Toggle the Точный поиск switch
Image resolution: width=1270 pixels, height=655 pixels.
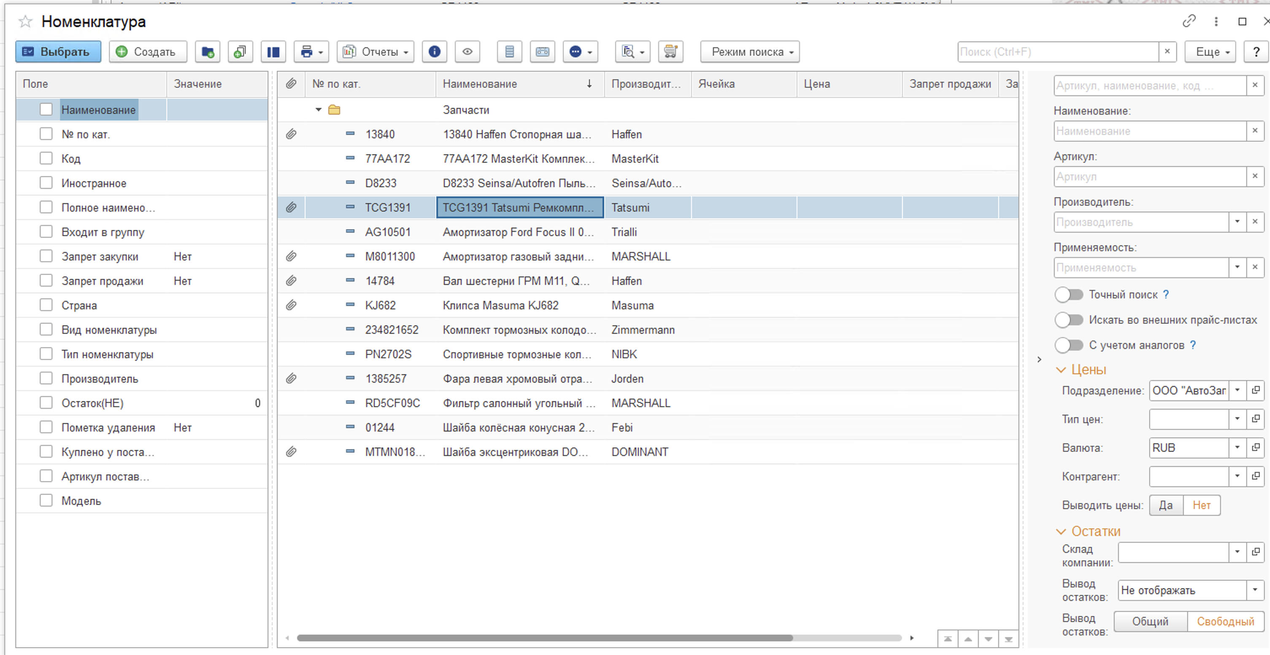(x=1069, y=295)
